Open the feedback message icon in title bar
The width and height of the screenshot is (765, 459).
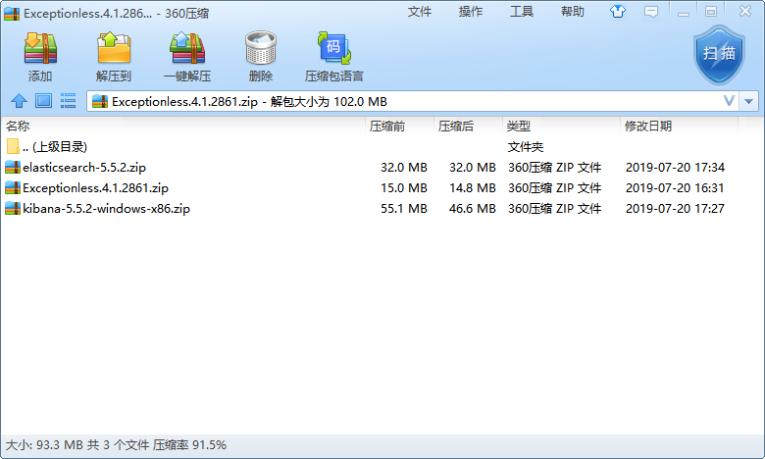[x=651, y=11]
